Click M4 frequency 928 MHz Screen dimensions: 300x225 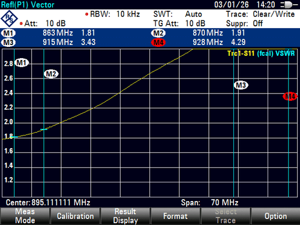(x=208, y=43)
